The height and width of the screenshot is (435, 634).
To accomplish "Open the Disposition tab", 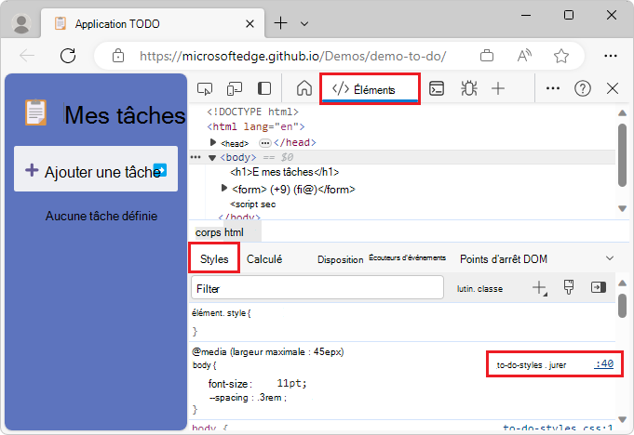I will point(341,259).
